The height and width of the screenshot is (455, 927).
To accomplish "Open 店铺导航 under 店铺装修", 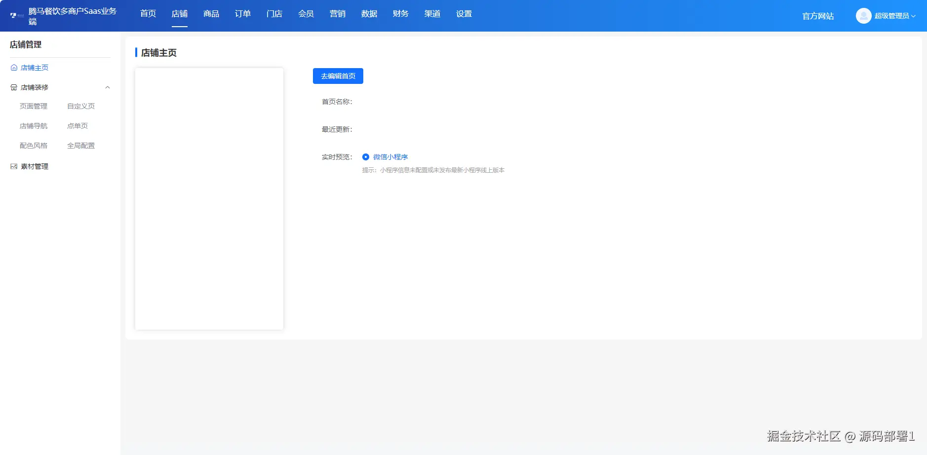I will tap(34, 126).
